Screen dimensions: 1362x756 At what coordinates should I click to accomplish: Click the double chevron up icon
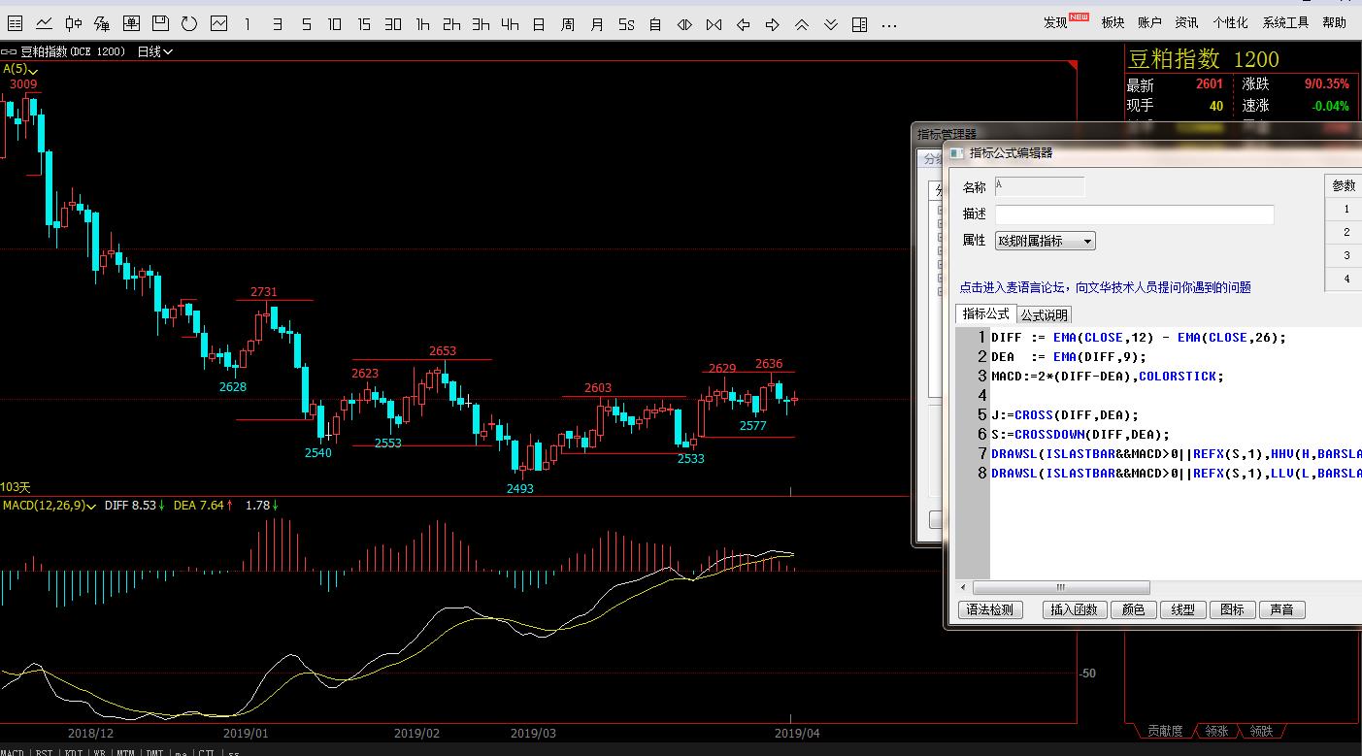802,23
